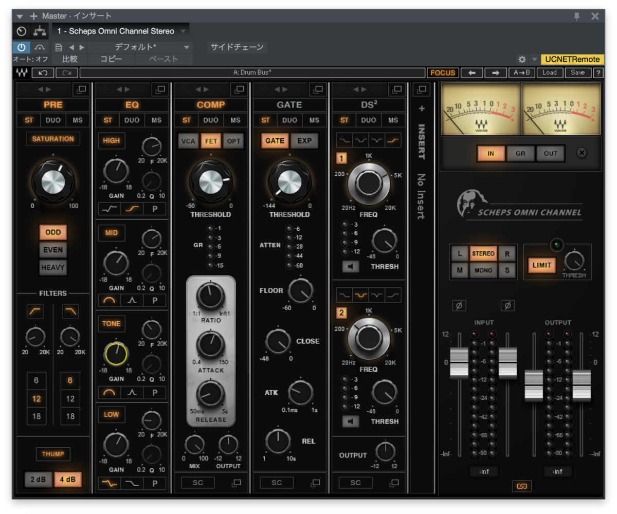
Task: Expand the GATE module window icon
Action: [x=319, y=89]
